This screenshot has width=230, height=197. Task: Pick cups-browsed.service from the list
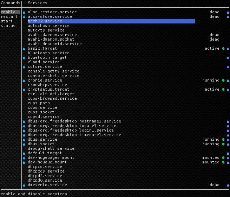point(52,98)
